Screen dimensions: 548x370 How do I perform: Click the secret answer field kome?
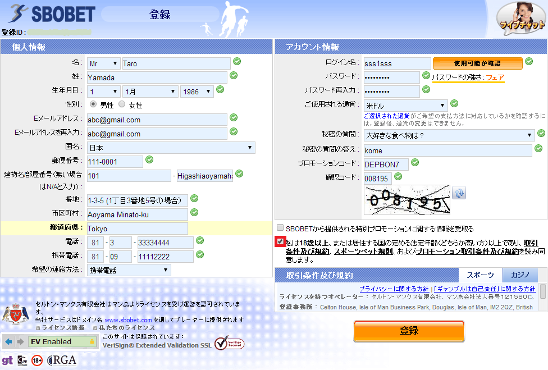click(447, 150)
